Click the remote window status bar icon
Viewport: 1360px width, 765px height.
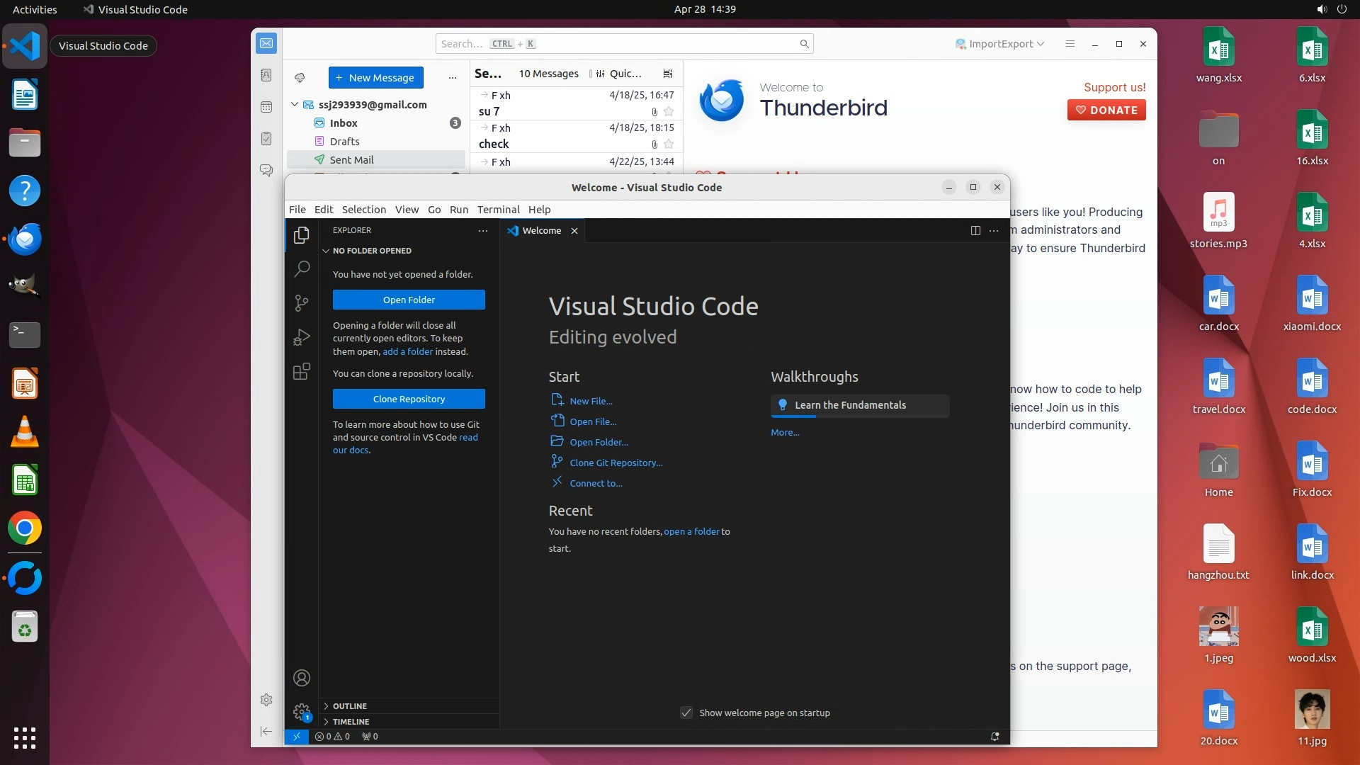tap(297, 737)
